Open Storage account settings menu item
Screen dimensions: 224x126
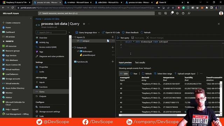pyautogui.click(x=49, y=112)
